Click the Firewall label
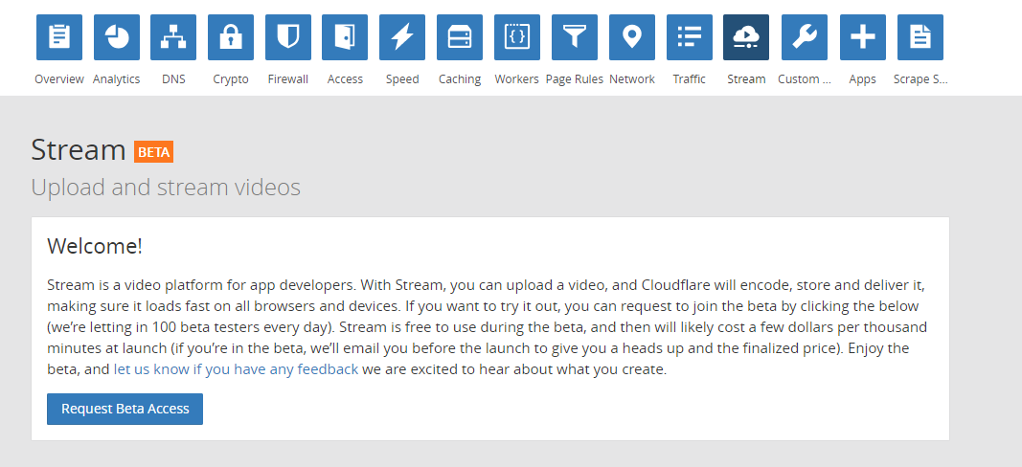The width and height of the screenshot is (1022, 467). (x=288, y=79)
